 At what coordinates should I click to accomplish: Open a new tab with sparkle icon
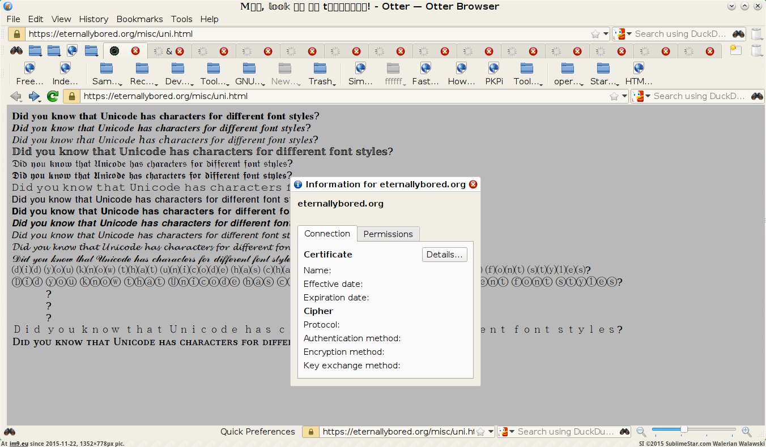[x=735, y=50]
